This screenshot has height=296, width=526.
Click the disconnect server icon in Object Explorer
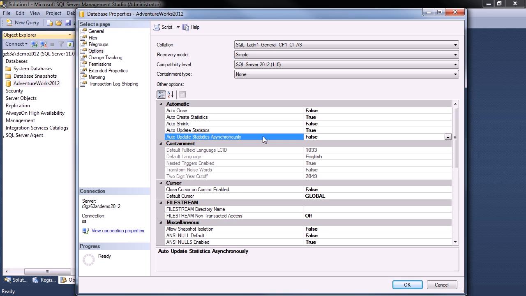(43, 44)
